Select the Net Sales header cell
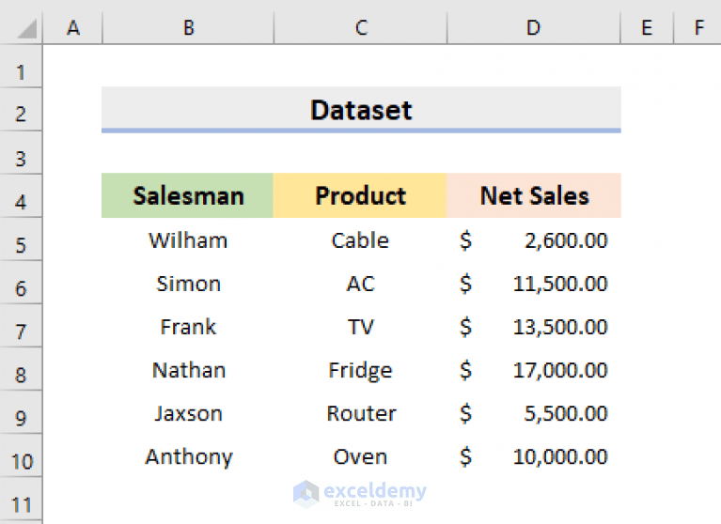The width and height of the screenshot is (721, 524). click(x=534, y=195)
